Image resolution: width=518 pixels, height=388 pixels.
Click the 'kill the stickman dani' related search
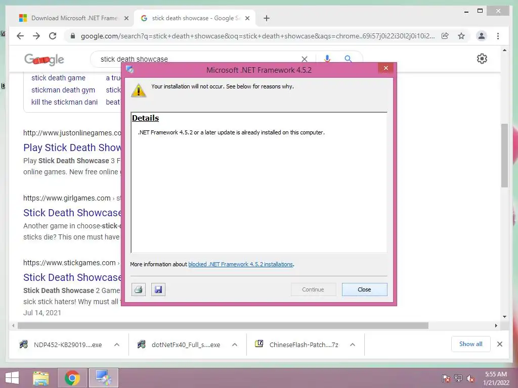(64, 102)
